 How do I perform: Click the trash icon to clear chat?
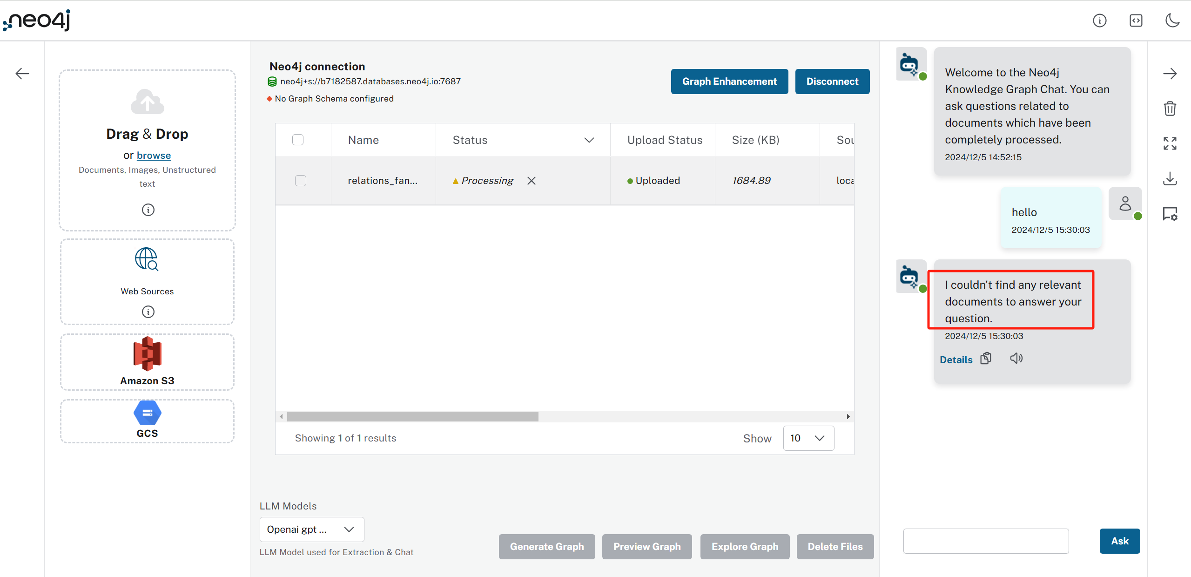(1170, 109)
